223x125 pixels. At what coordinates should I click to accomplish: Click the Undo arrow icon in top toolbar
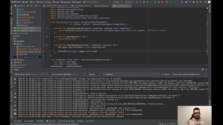pyautogui.click(x=182, y=2)
